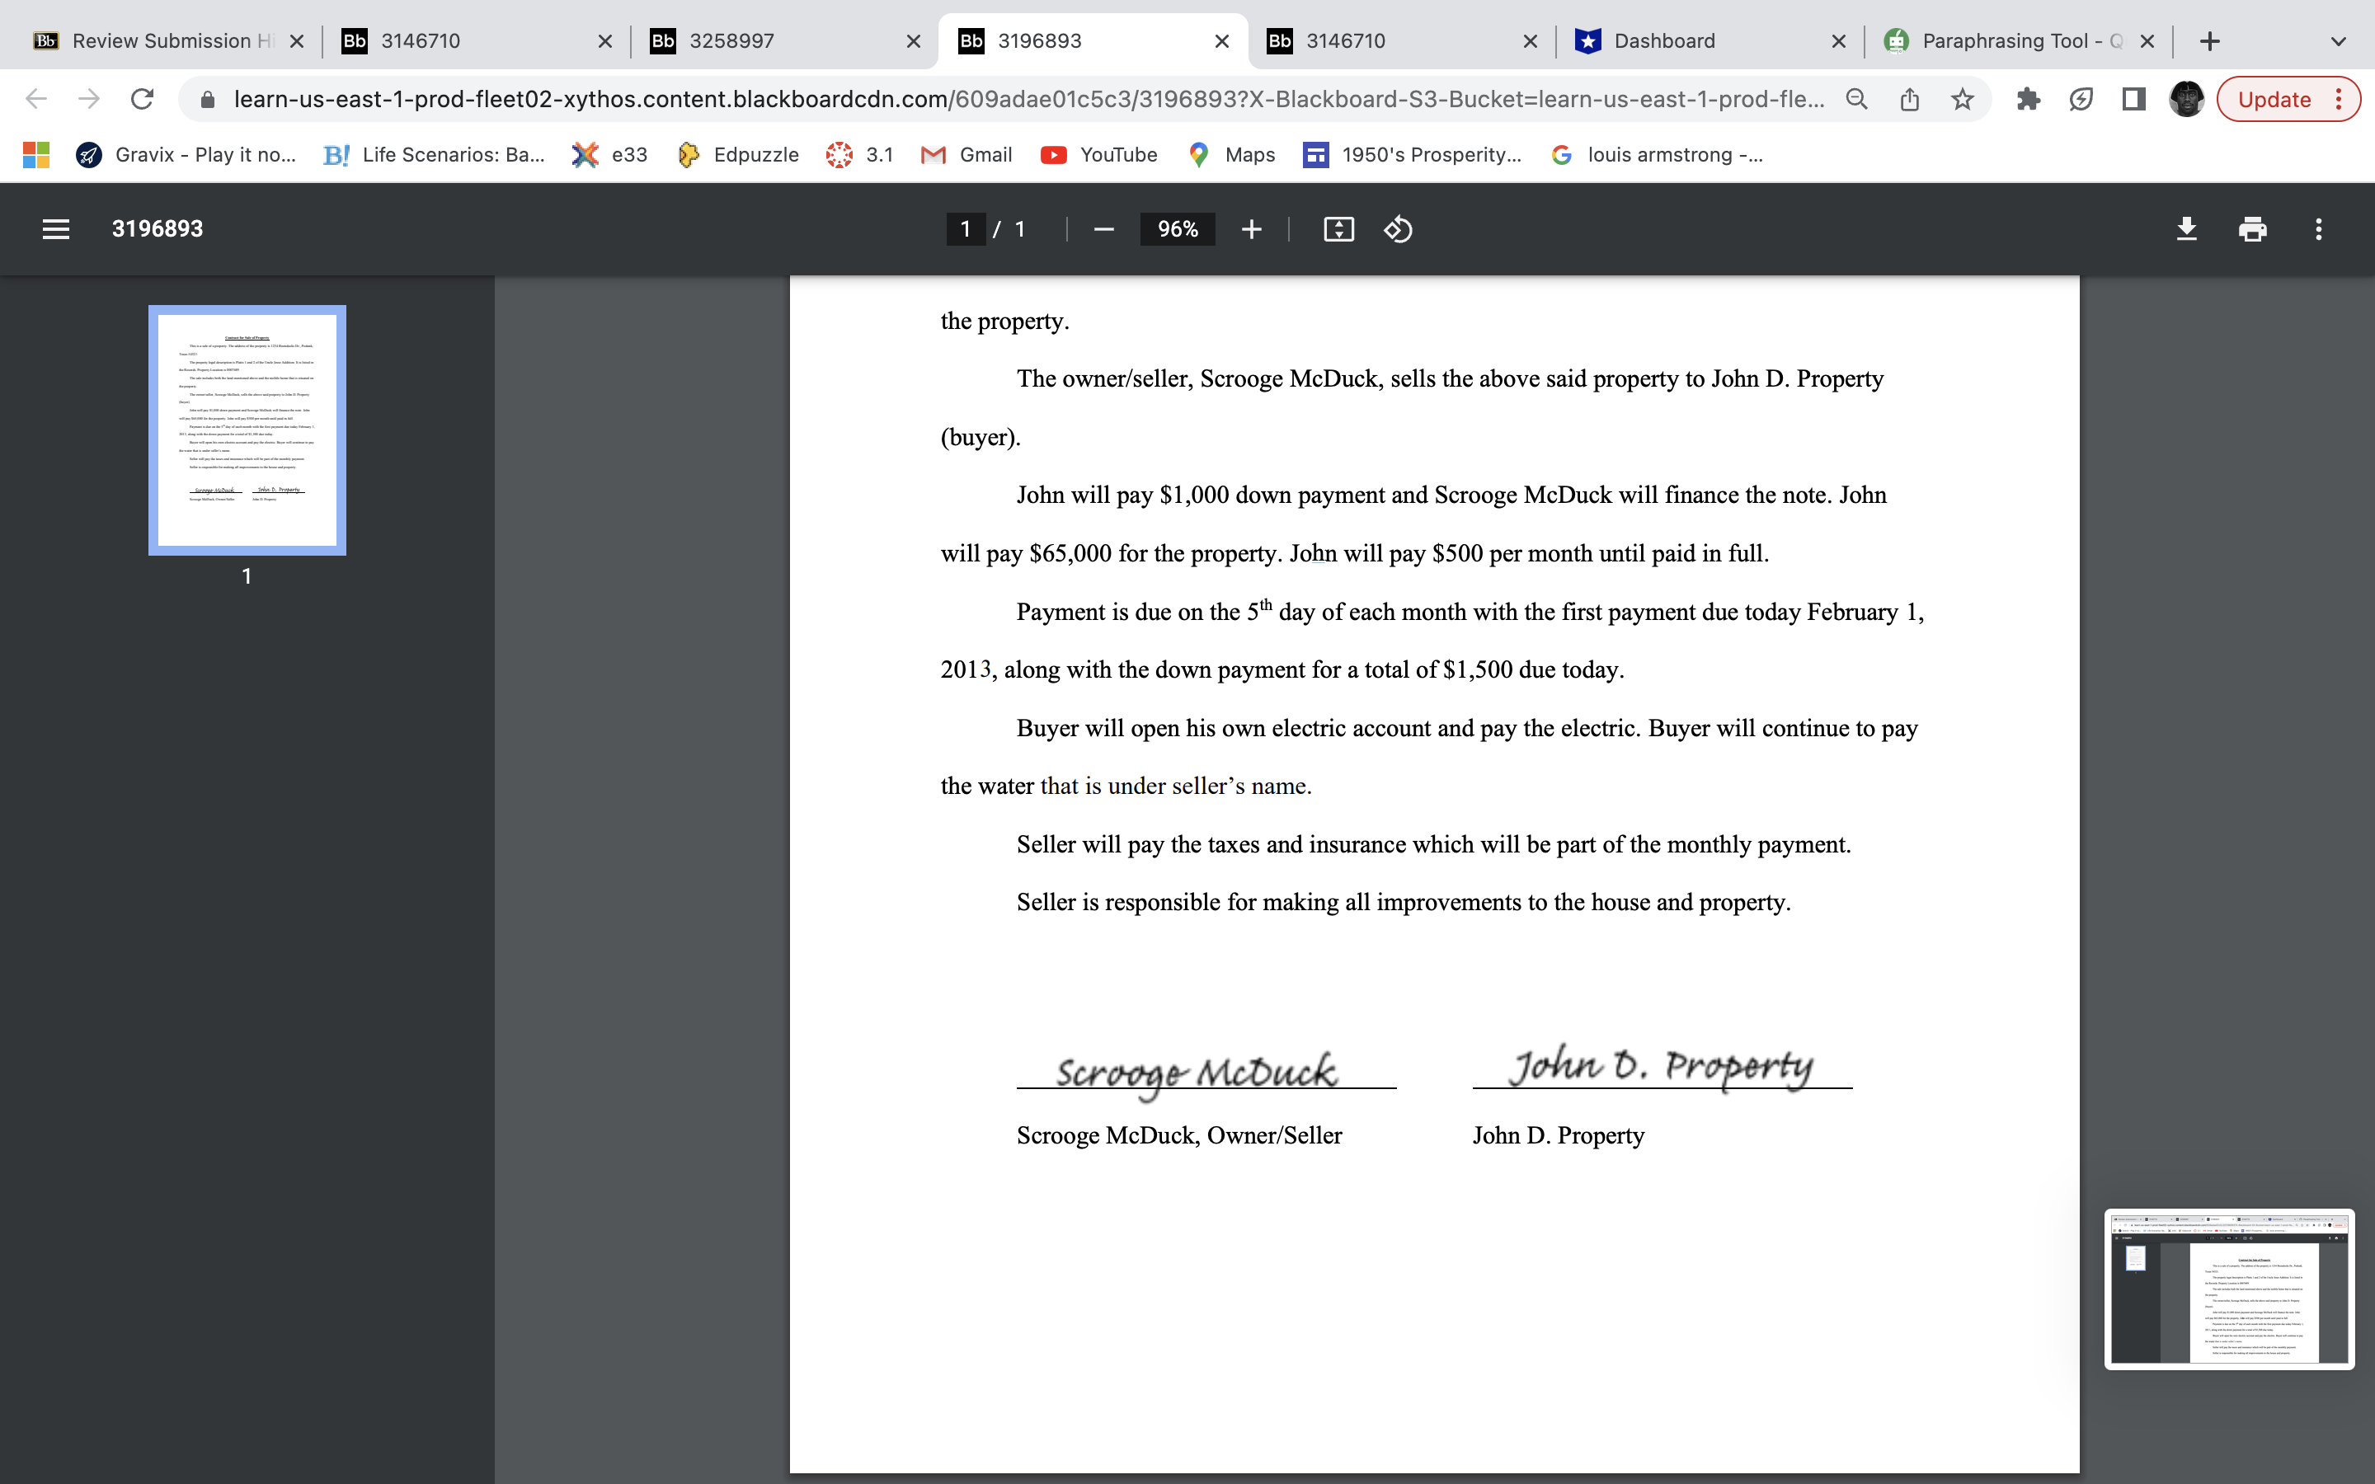The width and height of the screenshot is (2375, 1484).
Task: Zoom out with the minus button
Action: (1103, 228)
